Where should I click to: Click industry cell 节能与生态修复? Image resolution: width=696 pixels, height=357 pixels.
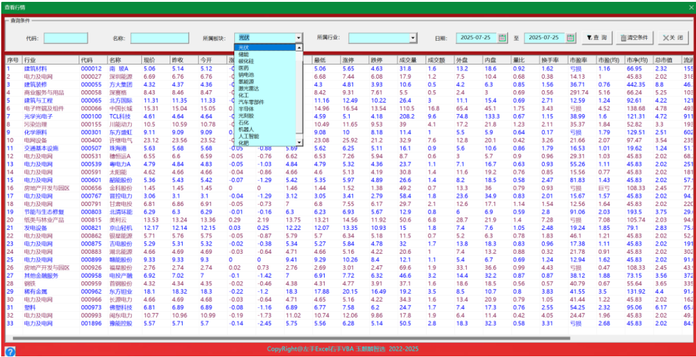point(44,212)
